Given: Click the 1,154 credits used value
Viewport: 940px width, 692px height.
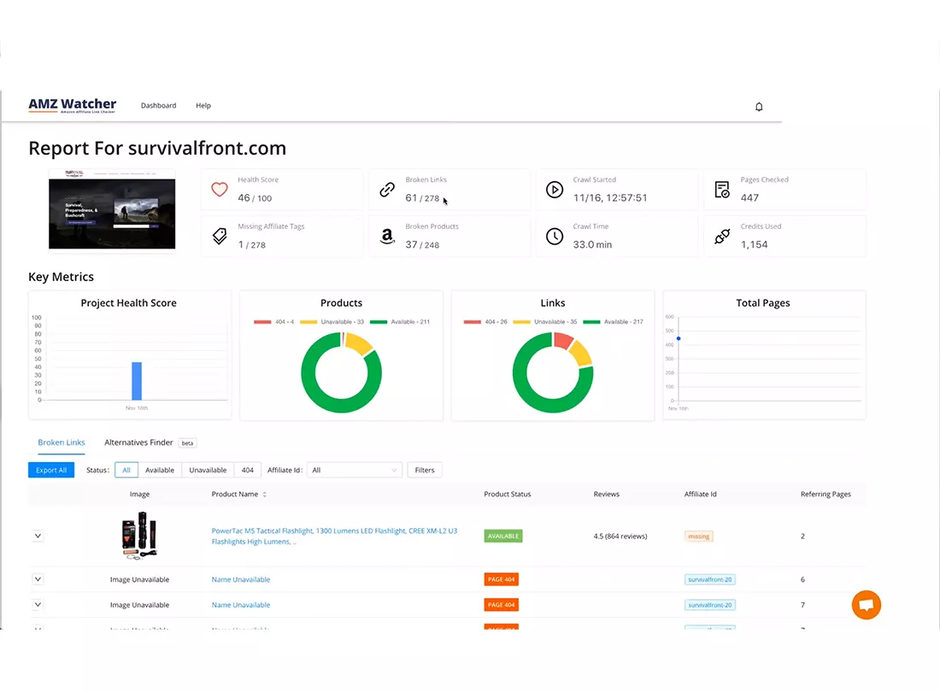Looking at the screenshot, I should point(755,244).
